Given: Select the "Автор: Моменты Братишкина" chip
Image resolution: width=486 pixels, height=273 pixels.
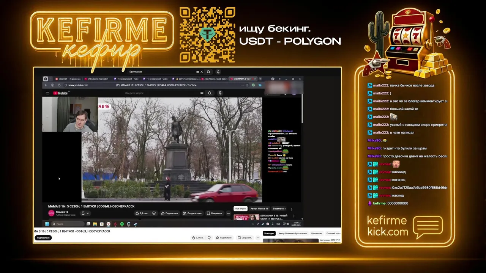Looking at the screenshot, I should (x=293, y=234).
